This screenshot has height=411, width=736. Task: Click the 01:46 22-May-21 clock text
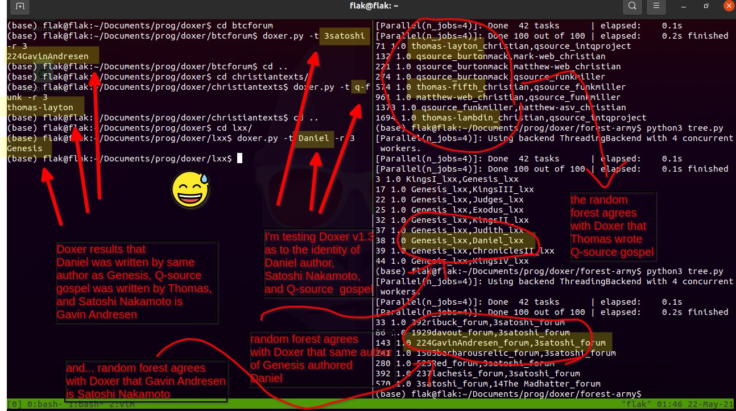coord(696,404)
